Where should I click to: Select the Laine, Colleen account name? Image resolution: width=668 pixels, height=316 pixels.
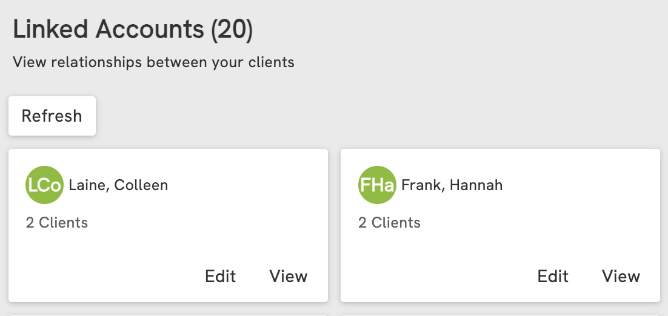pos(118,185)
